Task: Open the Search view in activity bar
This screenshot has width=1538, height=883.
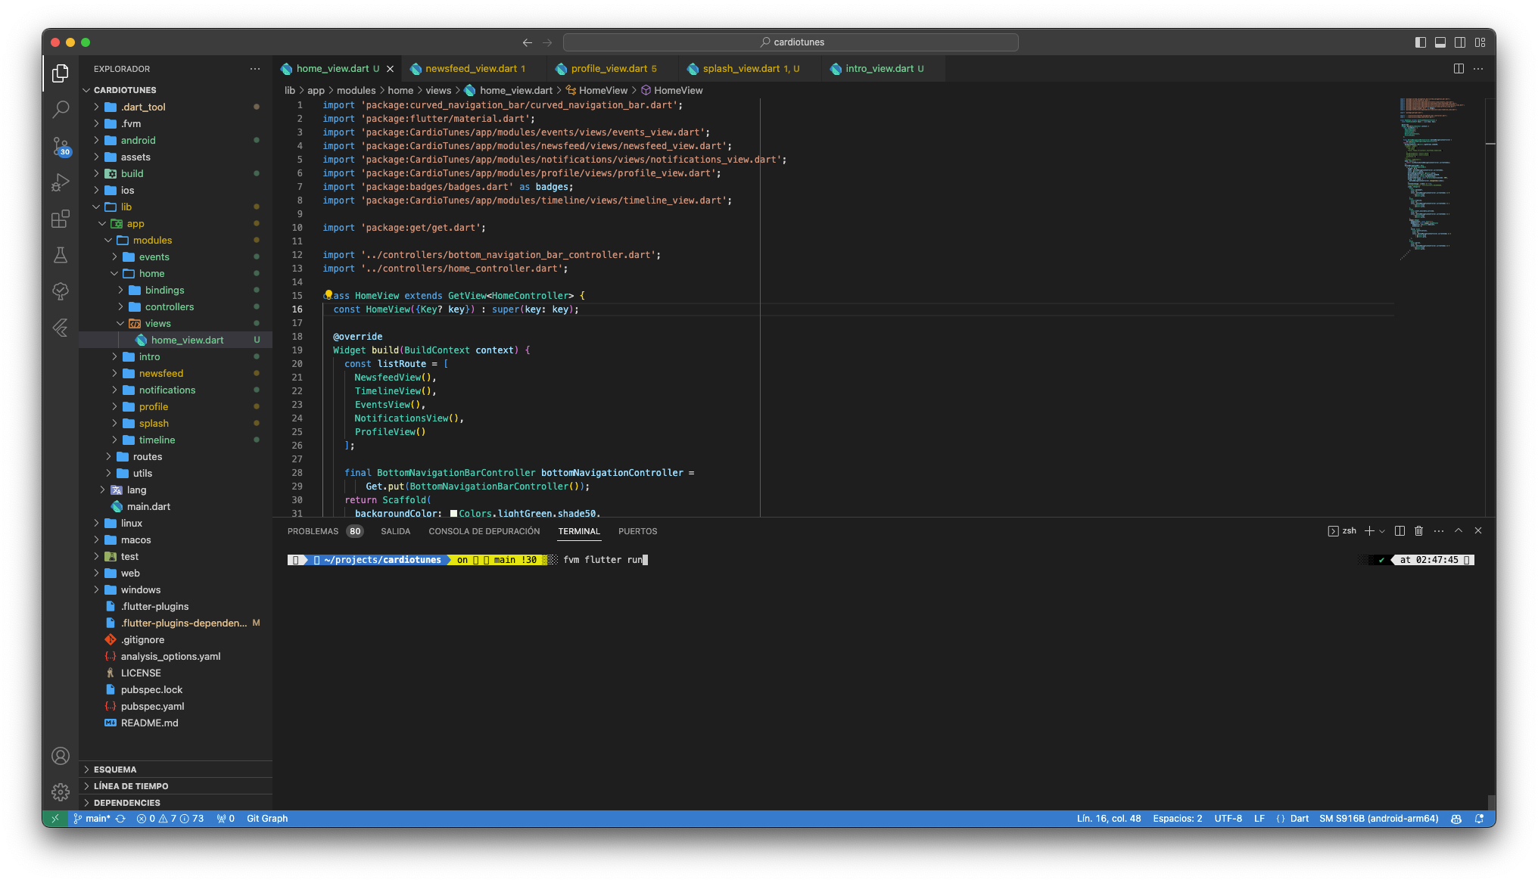Action: tap(61, 109)
